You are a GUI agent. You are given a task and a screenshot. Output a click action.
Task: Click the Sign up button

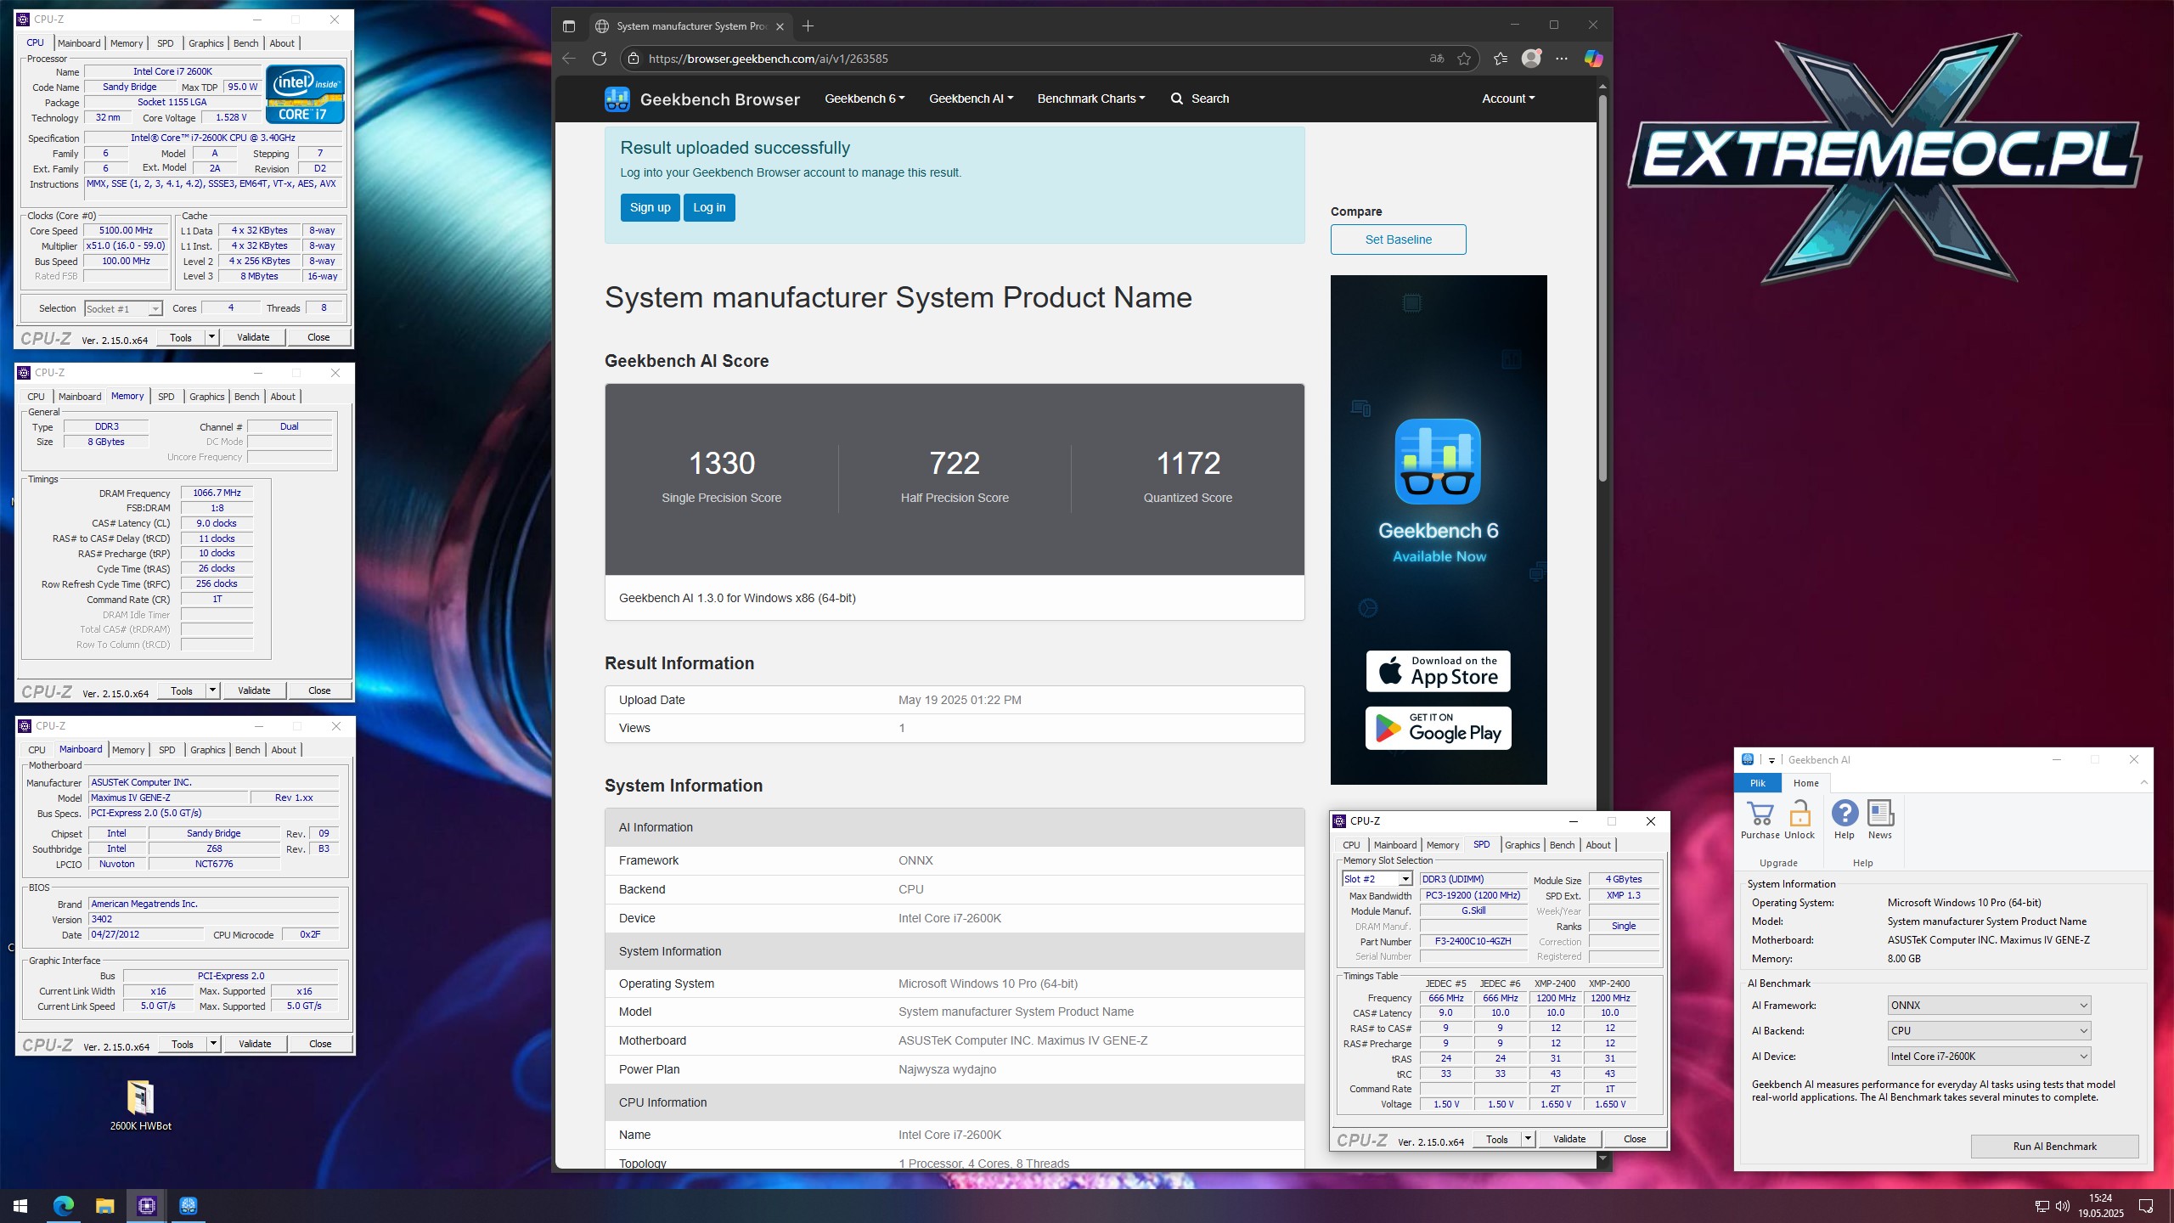(650, 207)
